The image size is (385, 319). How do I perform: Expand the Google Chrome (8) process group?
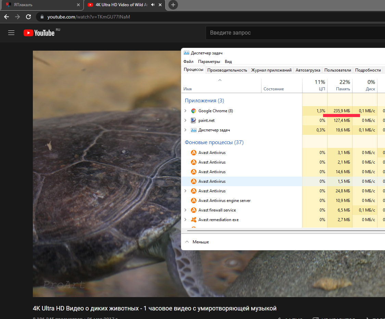185,111
